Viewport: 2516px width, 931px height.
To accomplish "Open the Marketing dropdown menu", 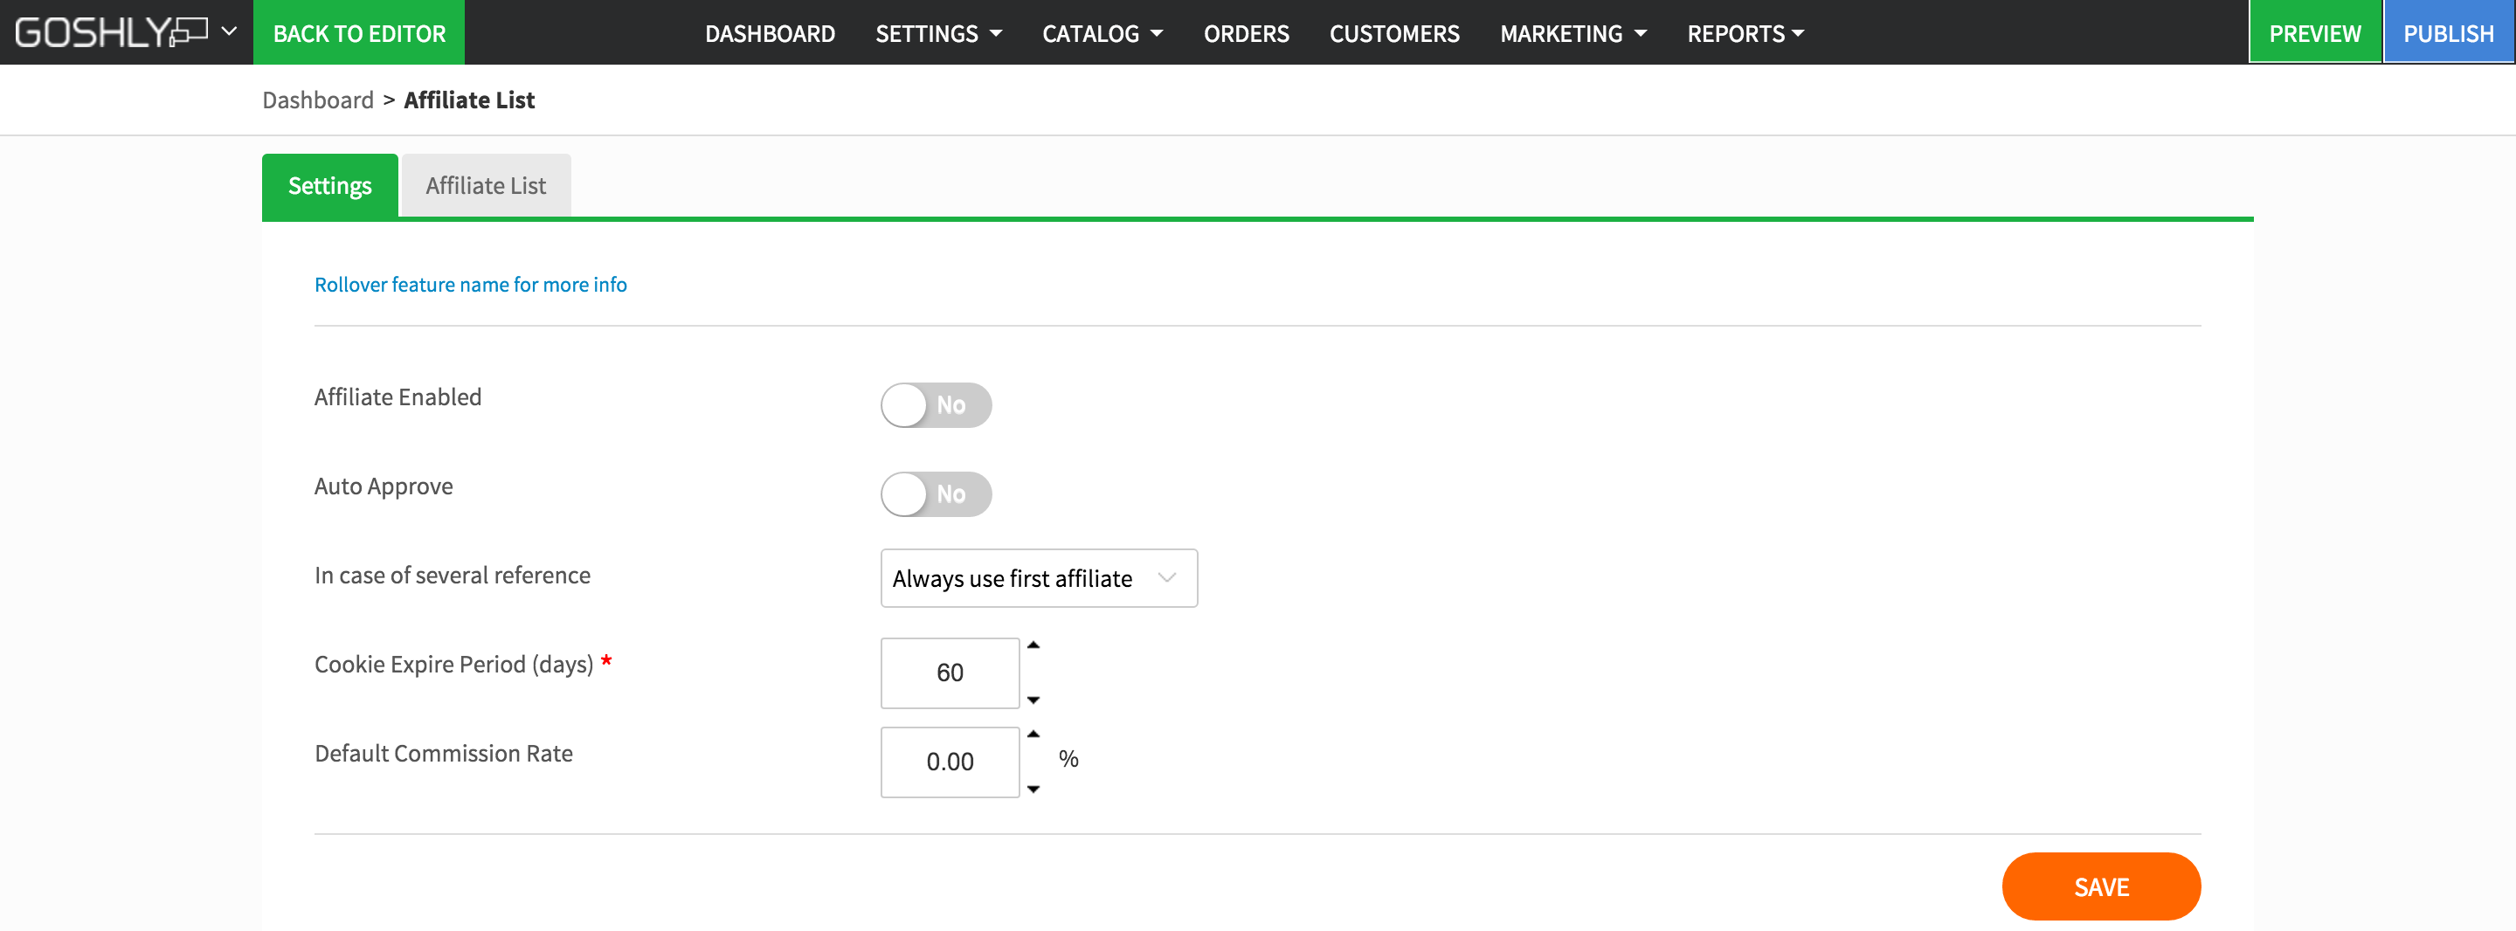I will tap(1572, 33).
